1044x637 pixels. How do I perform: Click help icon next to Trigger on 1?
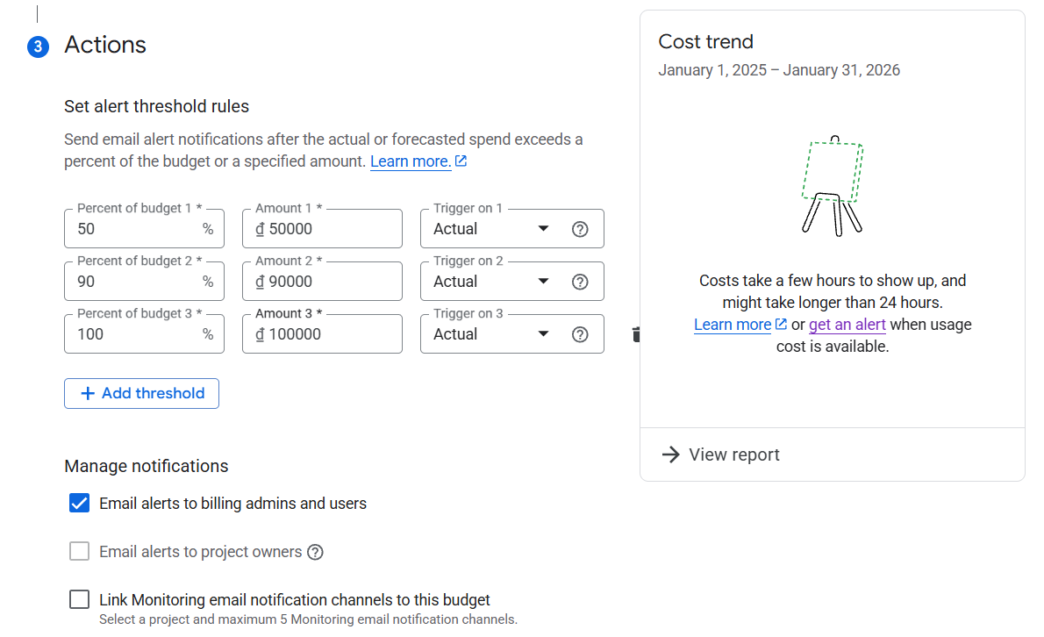[580, 229]
